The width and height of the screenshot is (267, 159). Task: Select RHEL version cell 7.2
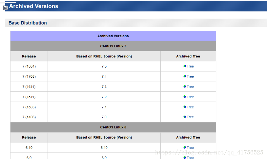pos(104,97)
